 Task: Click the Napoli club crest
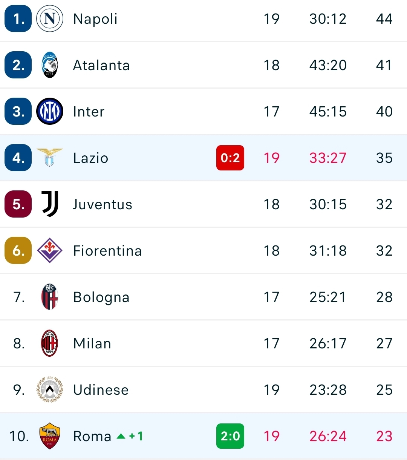pos(49,18)
